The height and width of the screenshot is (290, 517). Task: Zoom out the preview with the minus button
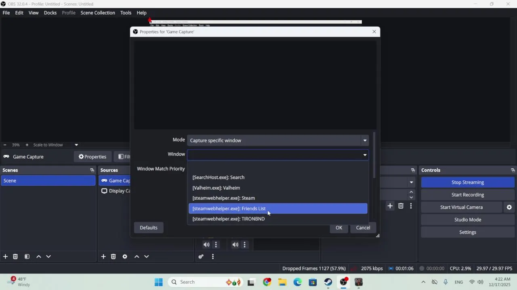click(x=5, y=145)
